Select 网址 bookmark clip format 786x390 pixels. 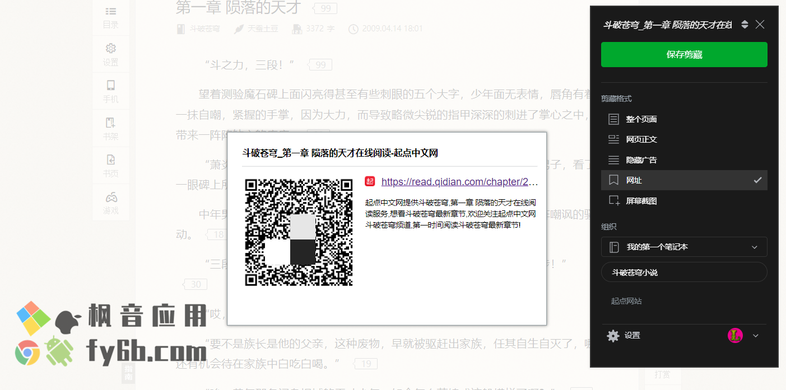click(x=684, y=180)
